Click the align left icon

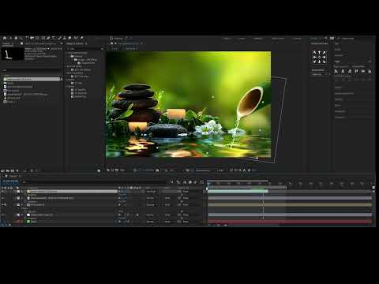[336, 71]
